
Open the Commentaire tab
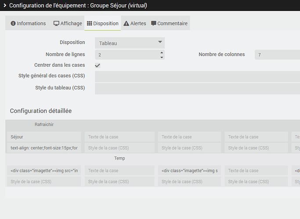click(169, 24)
